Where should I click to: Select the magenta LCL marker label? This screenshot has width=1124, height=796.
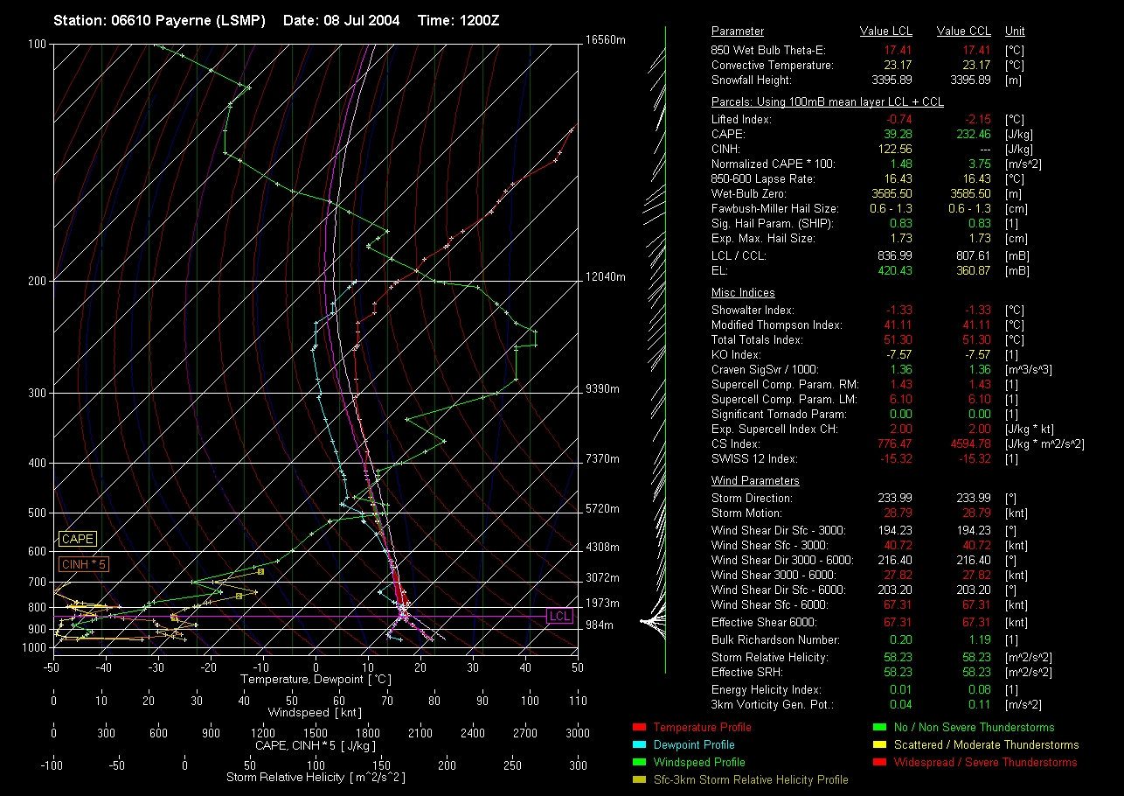tap(559, 617)
